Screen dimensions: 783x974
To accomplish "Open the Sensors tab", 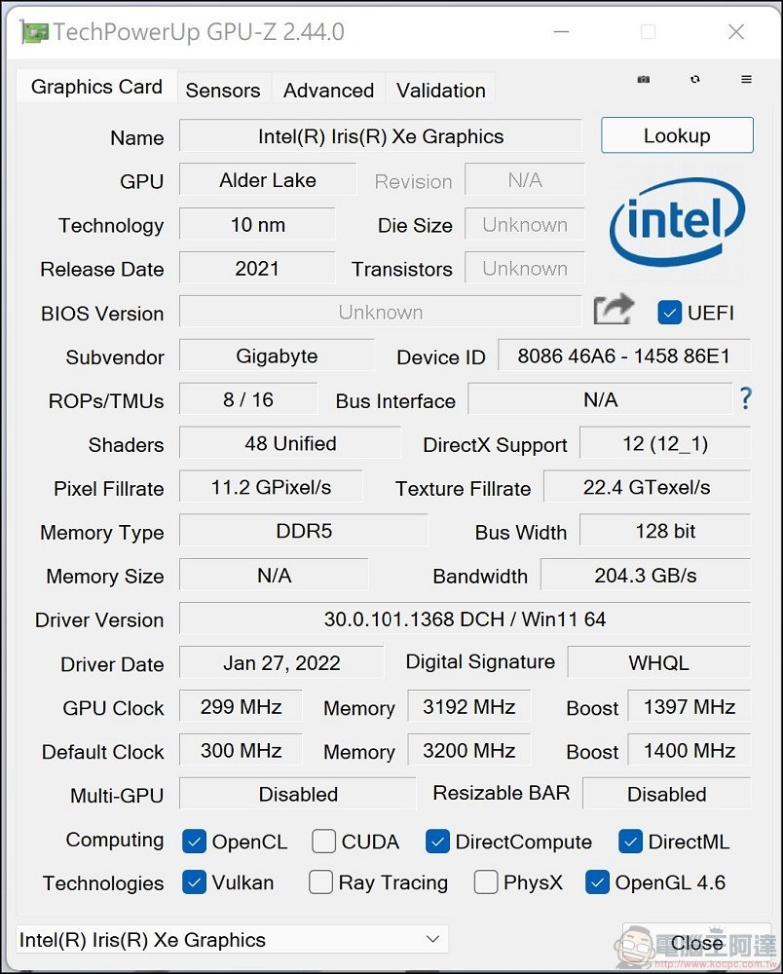I will [x=223, y=90].
